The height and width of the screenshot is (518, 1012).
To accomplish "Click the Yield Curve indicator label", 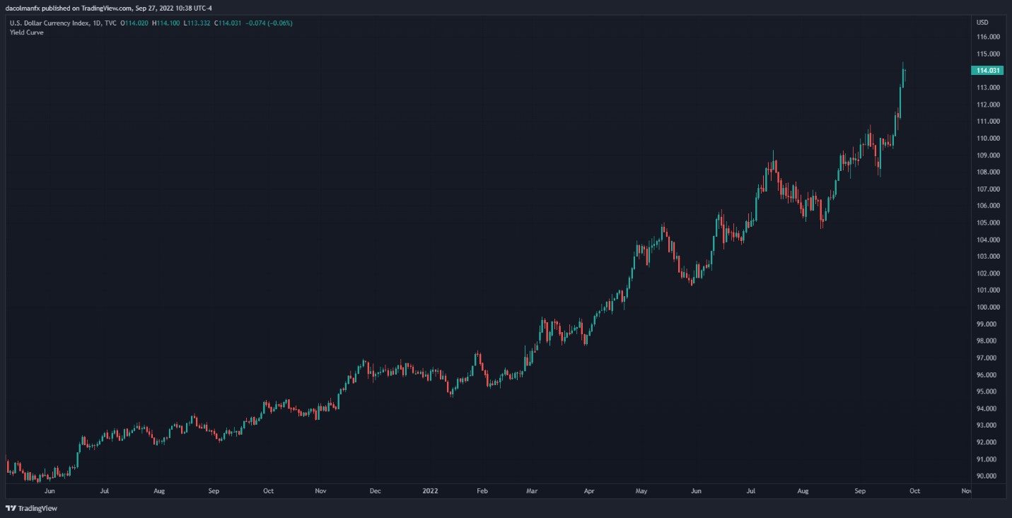I will pyautogui.click(x=26, y=33).
